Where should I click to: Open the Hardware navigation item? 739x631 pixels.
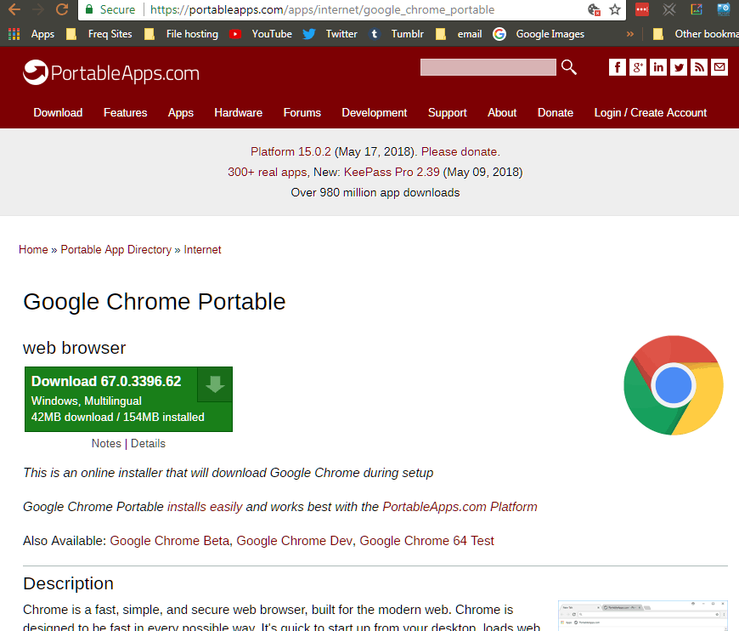(x=239, y=113)
